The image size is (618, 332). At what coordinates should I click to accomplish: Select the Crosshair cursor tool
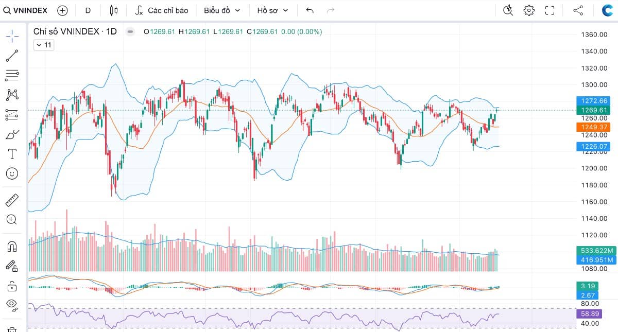pyautogui.click(x=12, y=36)
